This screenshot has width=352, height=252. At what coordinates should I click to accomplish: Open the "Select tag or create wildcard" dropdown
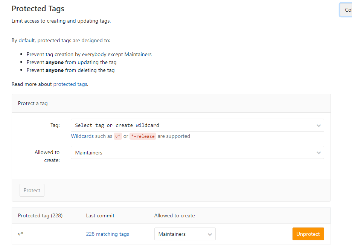click(x=192, y=125)
